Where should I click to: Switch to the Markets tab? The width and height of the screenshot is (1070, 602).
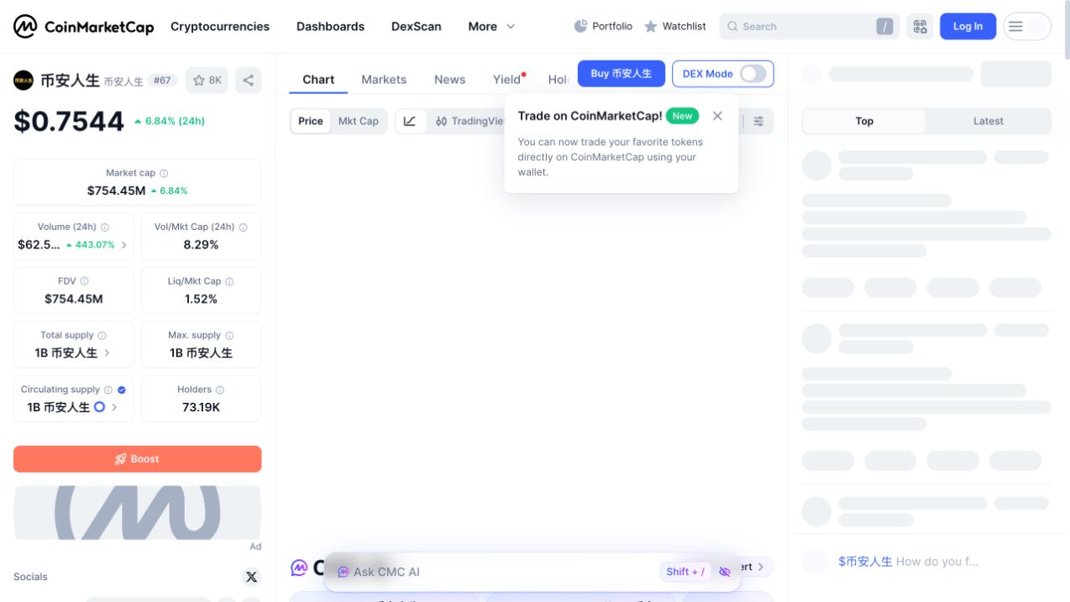(384, 80)
